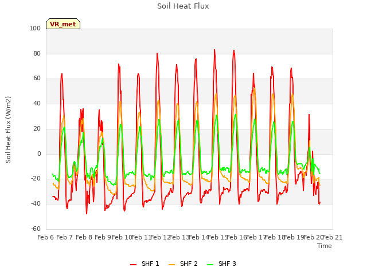Click the Soil Heat Flux (W/m2) axis title
The width and height of the screenshot is (367, 275).
8,129
